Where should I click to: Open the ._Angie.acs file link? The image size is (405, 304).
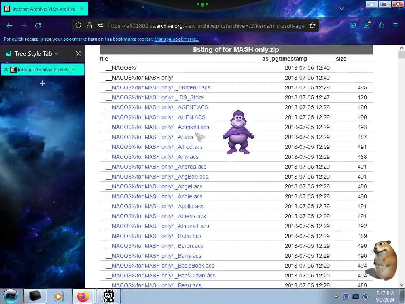154,196
